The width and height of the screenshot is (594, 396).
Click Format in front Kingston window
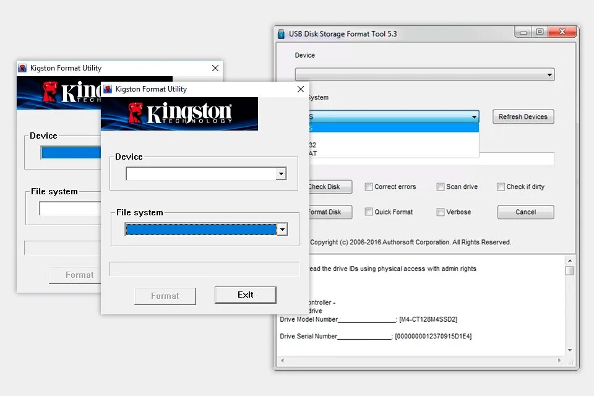165,296
